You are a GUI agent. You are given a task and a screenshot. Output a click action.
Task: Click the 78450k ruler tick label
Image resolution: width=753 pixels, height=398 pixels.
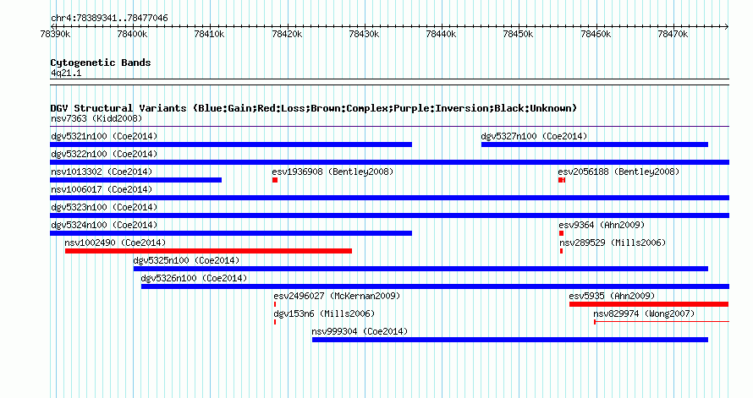(x=518, y=35)
